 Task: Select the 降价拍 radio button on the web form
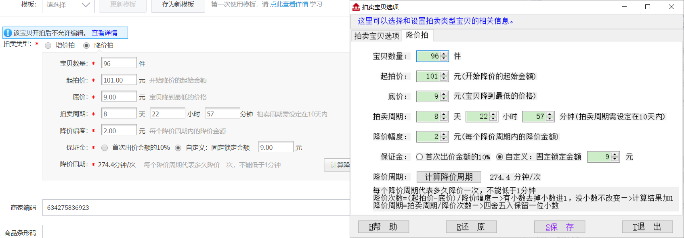coord(86,46)
